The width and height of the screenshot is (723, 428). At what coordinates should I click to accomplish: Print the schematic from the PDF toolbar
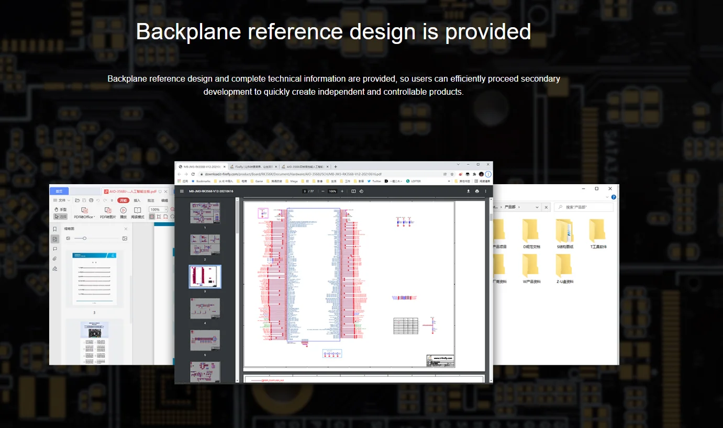[x=477, y=192]
